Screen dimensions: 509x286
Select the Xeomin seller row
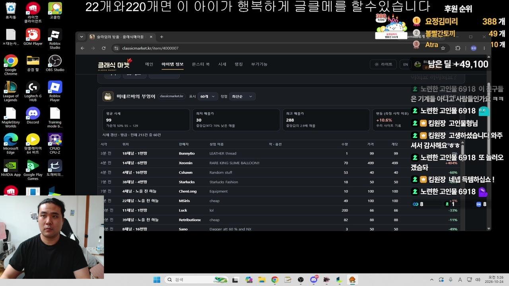(278, 163)
